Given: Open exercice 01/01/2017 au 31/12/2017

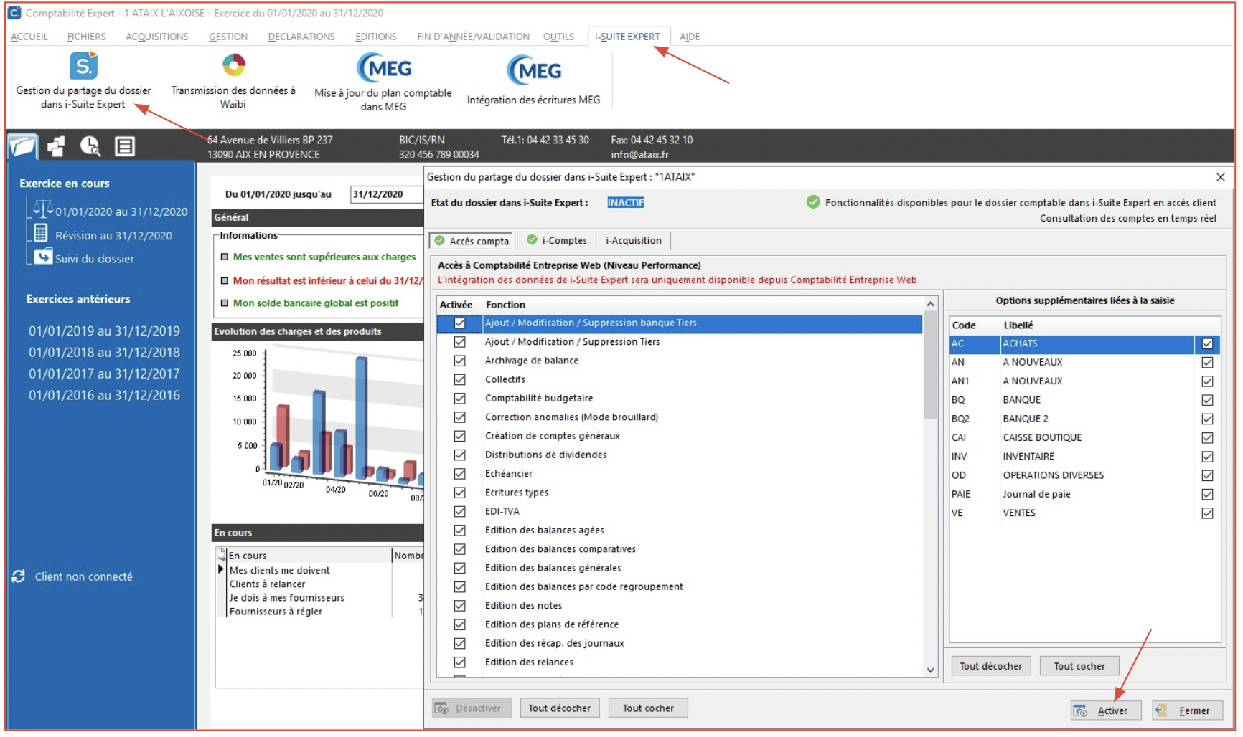Looking at the screenshot, I should click(104, 374).
